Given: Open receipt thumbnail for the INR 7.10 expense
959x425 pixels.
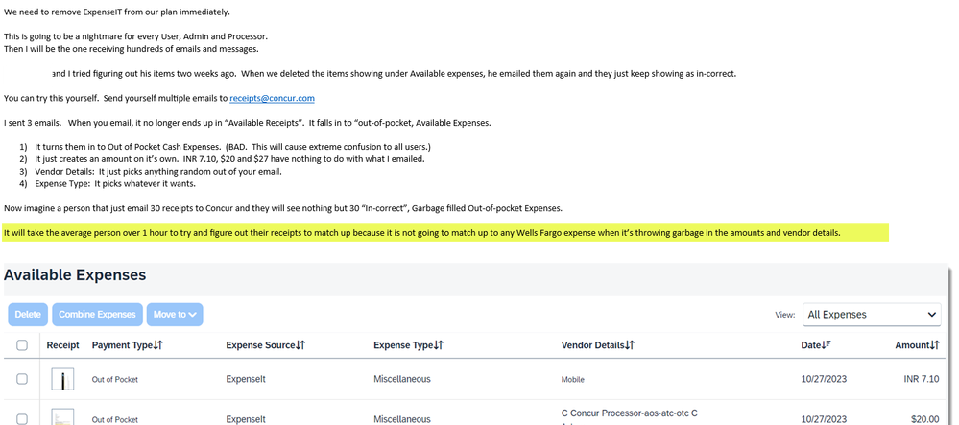Looking at the screenshot, I should coord(62,379).
